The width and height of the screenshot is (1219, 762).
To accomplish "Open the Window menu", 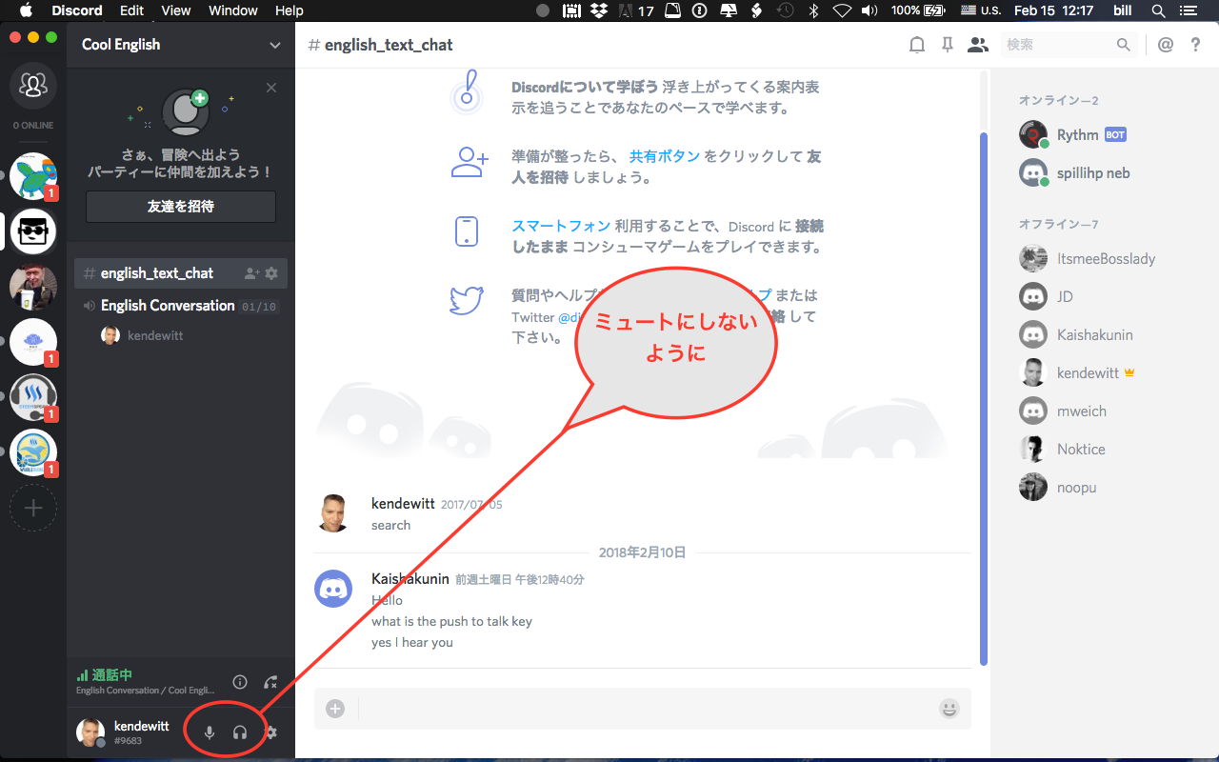I will (233, 10).
